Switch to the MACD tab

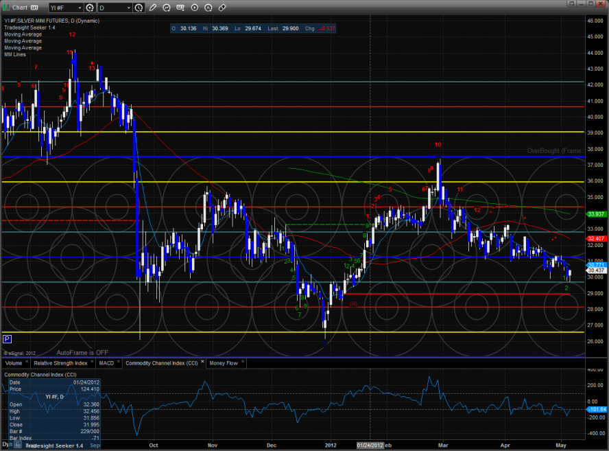(x=106, y=362)
